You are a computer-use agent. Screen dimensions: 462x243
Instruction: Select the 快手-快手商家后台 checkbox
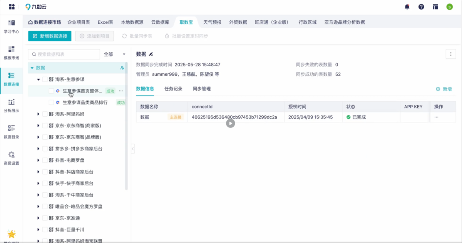click(45, 183)
